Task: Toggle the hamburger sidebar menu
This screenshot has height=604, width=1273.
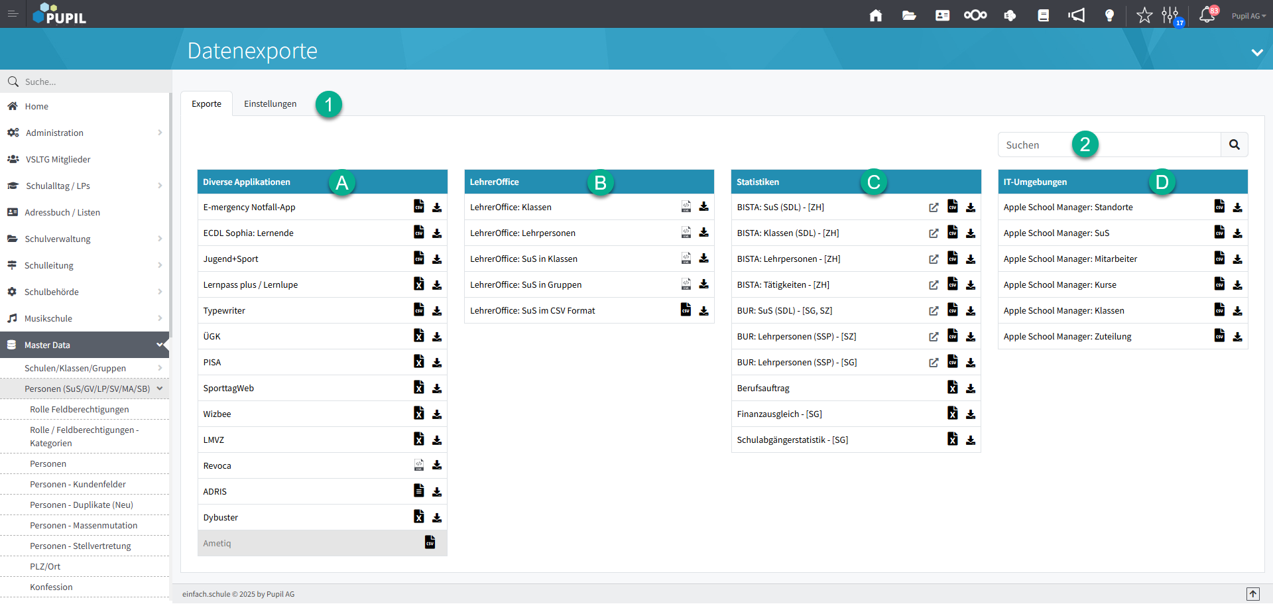Action: tap(13, 14)
